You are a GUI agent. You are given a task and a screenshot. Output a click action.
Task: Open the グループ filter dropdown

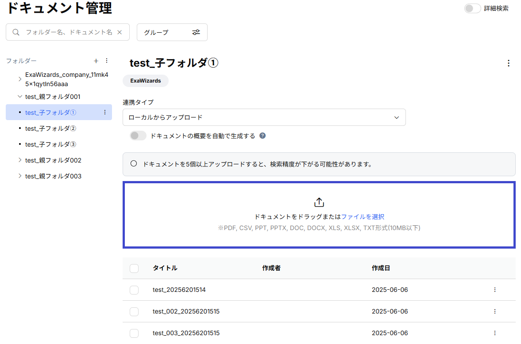pyautogui.click(x=172, y=32)
